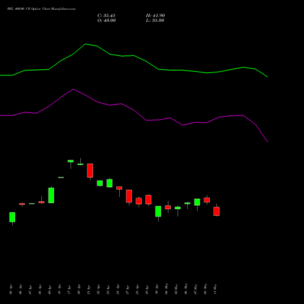Click the 30 Apr date label
Screen dimensions: 304x304
pos(157,289)
